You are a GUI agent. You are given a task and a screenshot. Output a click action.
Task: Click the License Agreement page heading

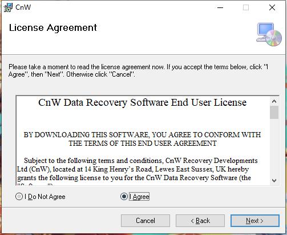(53, 28)
